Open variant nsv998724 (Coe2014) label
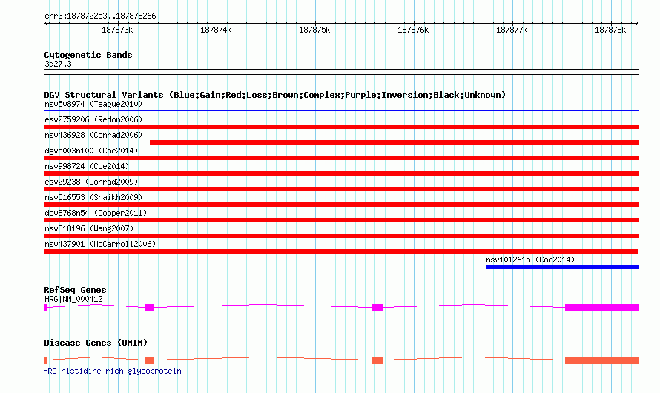This screenshot has width=660, height=393. [x=87, y=166]
